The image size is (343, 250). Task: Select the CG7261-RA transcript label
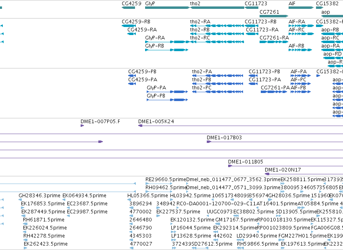(274, 38)
